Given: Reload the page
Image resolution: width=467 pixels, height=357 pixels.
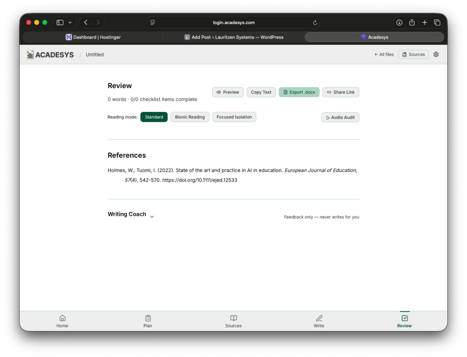Looking at the screenshot, I should [x=315, y=22].
